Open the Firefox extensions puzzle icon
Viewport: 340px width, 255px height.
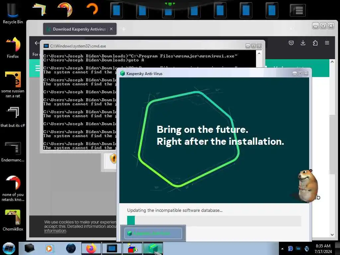point(315,43)
